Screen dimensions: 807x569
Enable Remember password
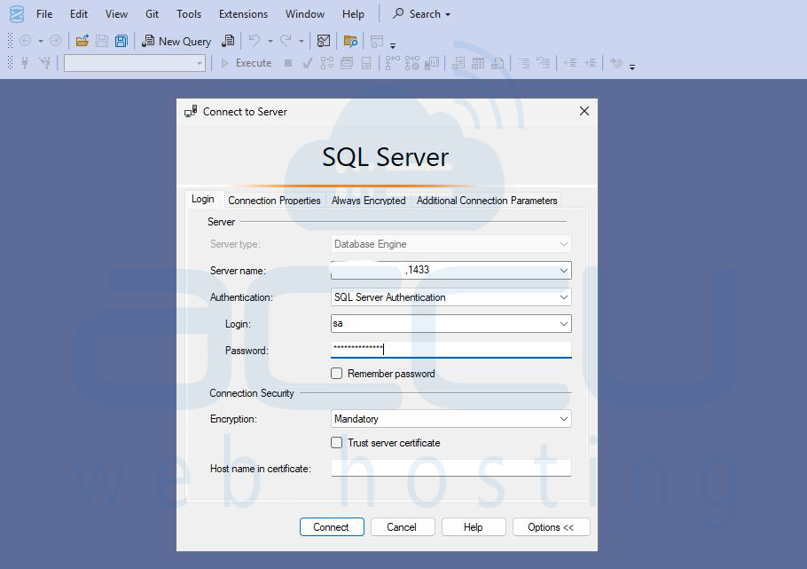click(x=336, y=373)
